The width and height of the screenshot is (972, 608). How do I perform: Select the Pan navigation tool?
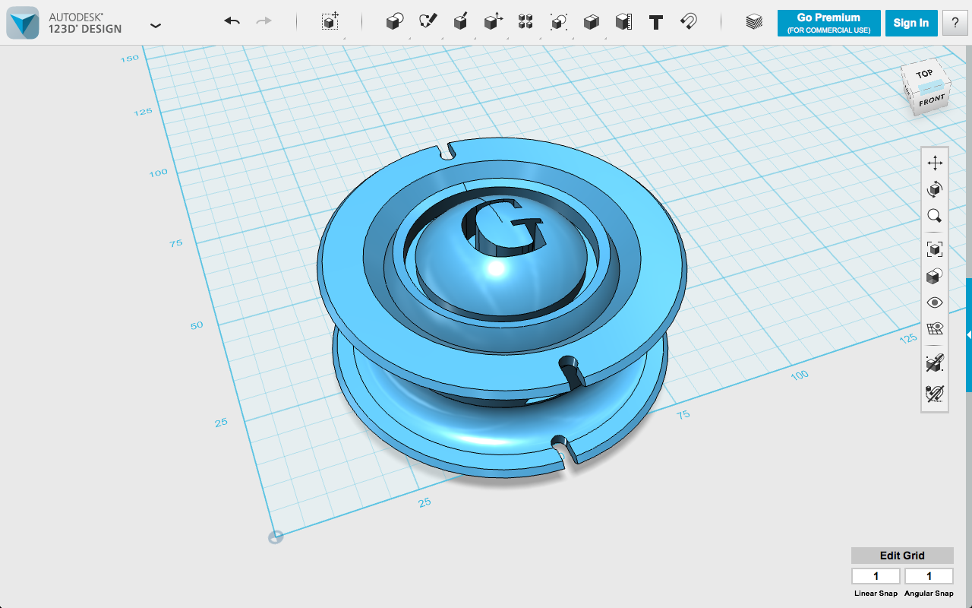pyautogui.click(x=935, y=163)
